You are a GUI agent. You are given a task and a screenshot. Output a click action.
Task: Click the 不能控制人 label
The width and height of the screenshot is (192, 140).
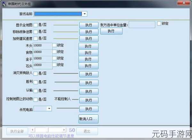(63, 99)
